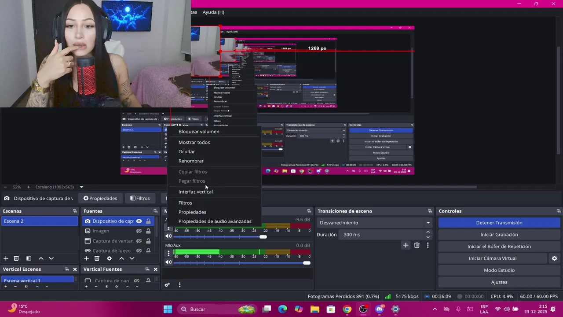Increase the transition Duración with the up stepper
Image resolution: width=563 pixels, height=317 pixels.
(x=428, y=232)
